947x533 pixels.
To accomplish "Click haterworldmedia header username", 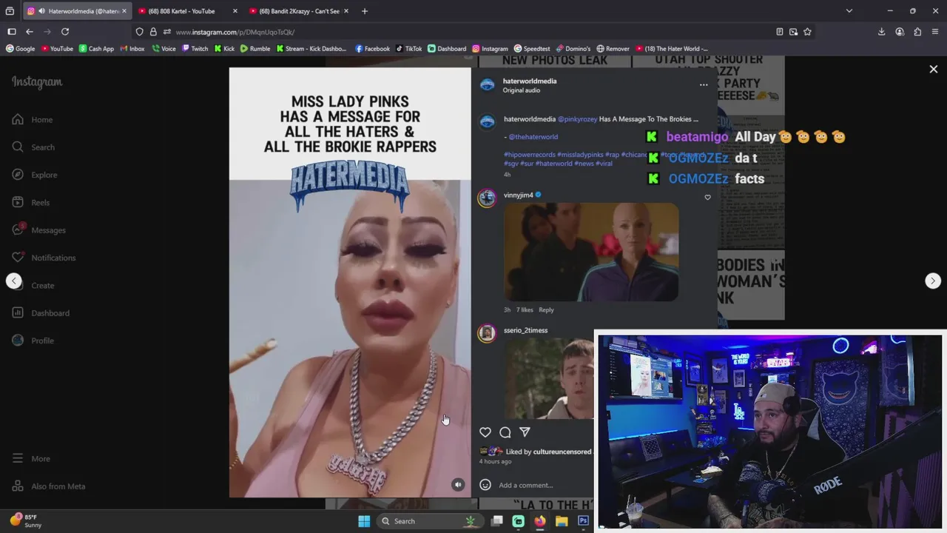I will [x=530, y=81].
